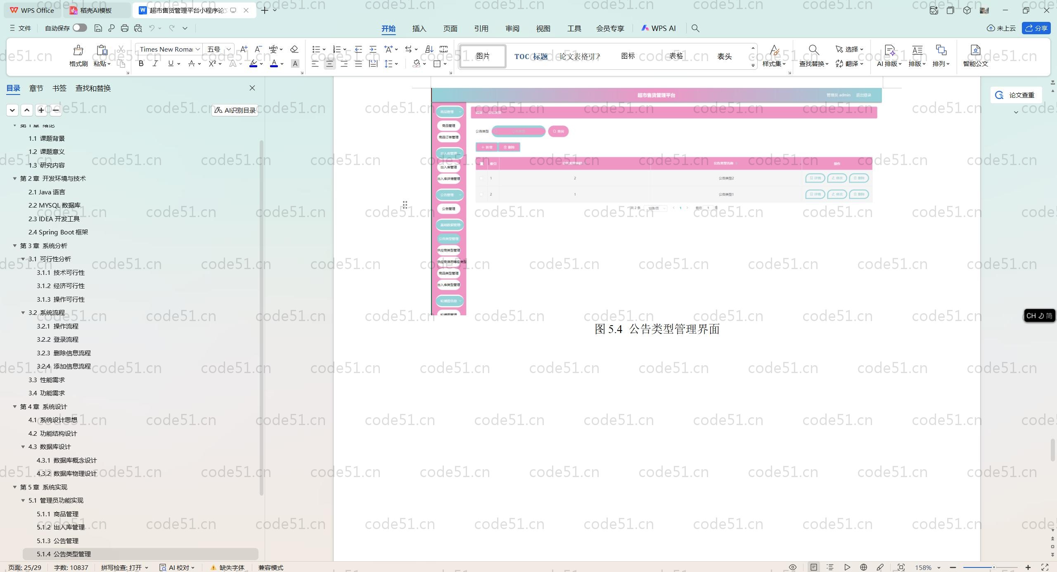Click the center alignment icon
This screenshot has width=1057, height=572.
click(x=329, y=64)
